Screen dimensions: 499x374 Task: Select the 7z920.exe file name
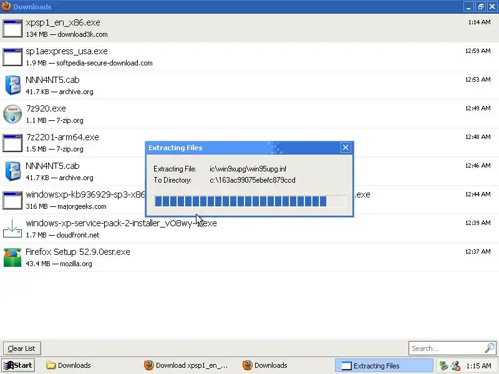(x=46, y=108)
